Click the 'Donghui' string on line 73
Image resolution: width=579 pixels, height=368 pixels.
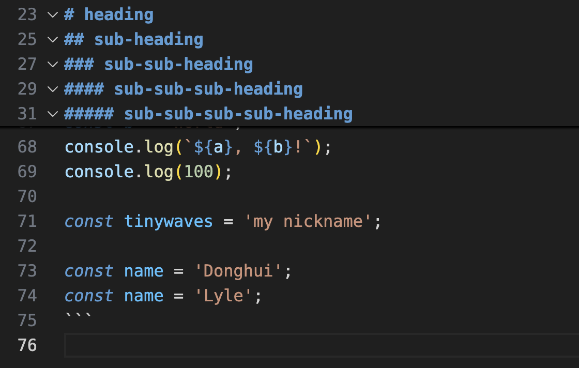point(238,271)
